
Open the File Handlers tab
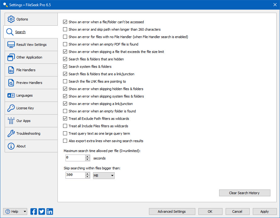pos(31,70)
